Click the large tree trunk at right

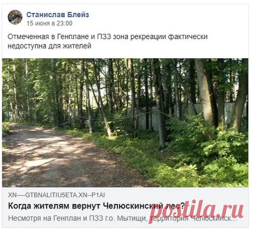click(204, 90)
